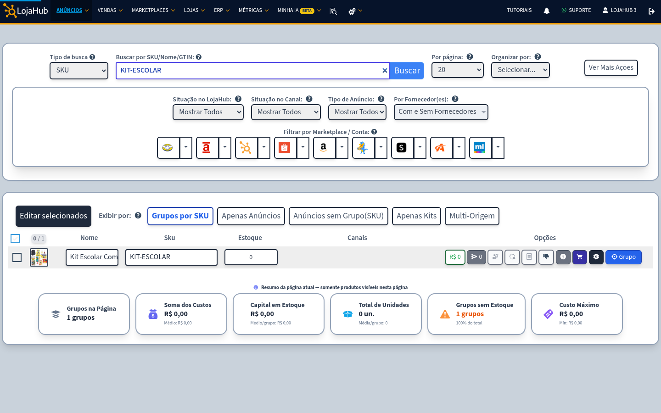This screenshot has width=661, height=413.
Task: Select Apenas Kits view tab
Action: (x=417, y=216)
